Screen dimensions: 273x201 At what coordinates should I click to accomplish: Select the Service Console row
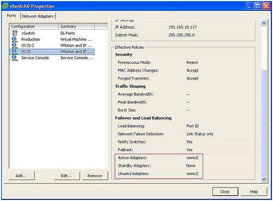point(52,58)
